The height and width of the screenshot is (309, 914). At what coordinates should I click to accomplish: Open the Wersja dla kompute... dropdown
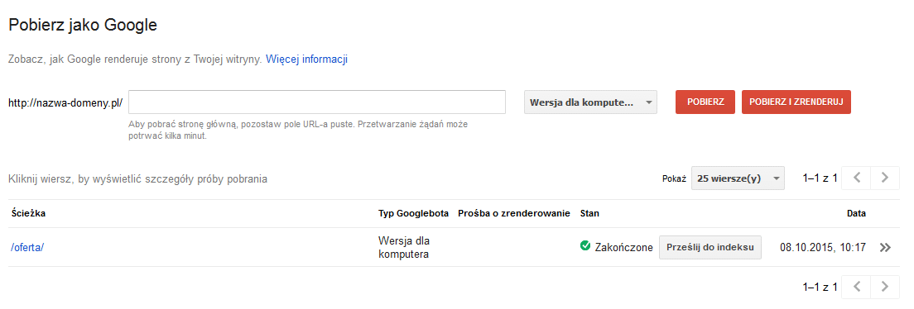[x=590, y=102]
